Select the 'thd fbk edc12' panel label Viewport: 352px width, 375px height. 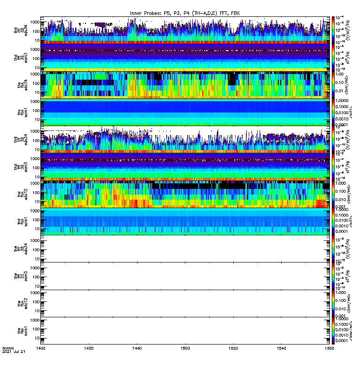23,195
